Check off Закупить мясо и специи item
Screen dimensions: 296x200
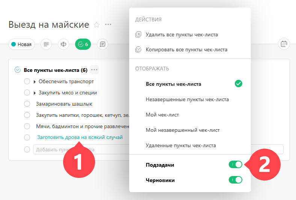pos(27,93)
